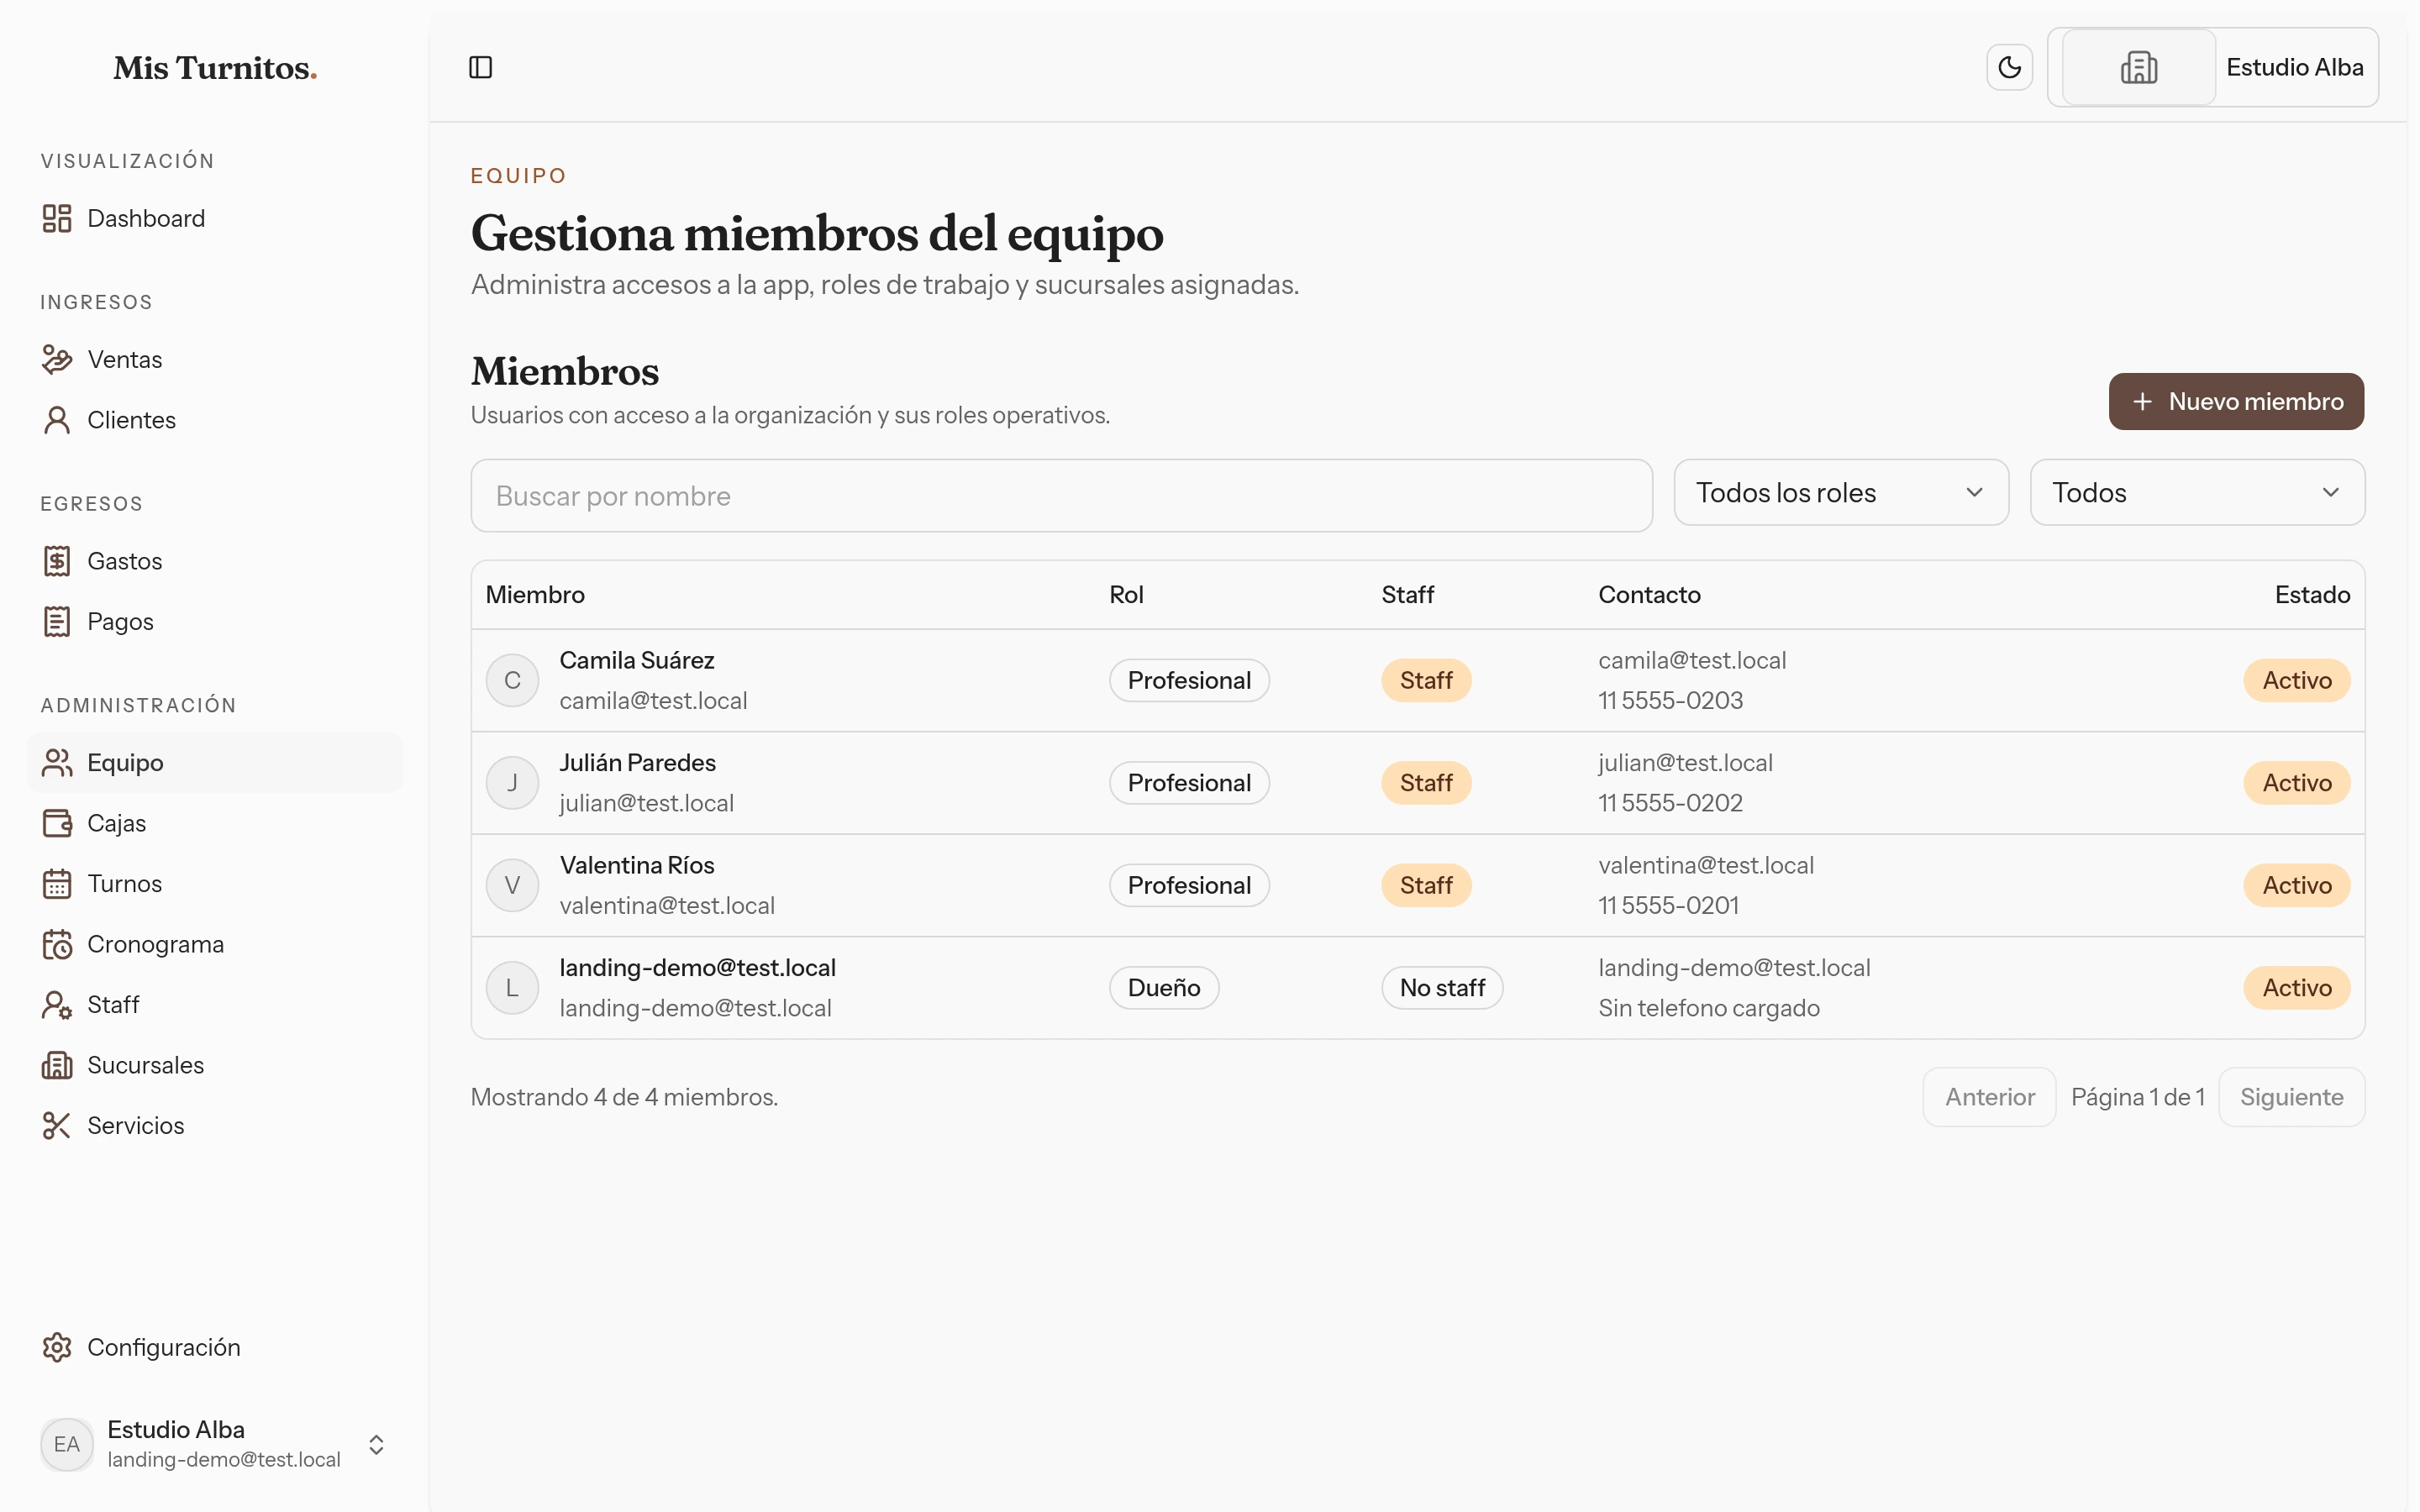Click the Pagos document icon
The width and height of the screenshot is (2420, 1512).
coord(57,621)
